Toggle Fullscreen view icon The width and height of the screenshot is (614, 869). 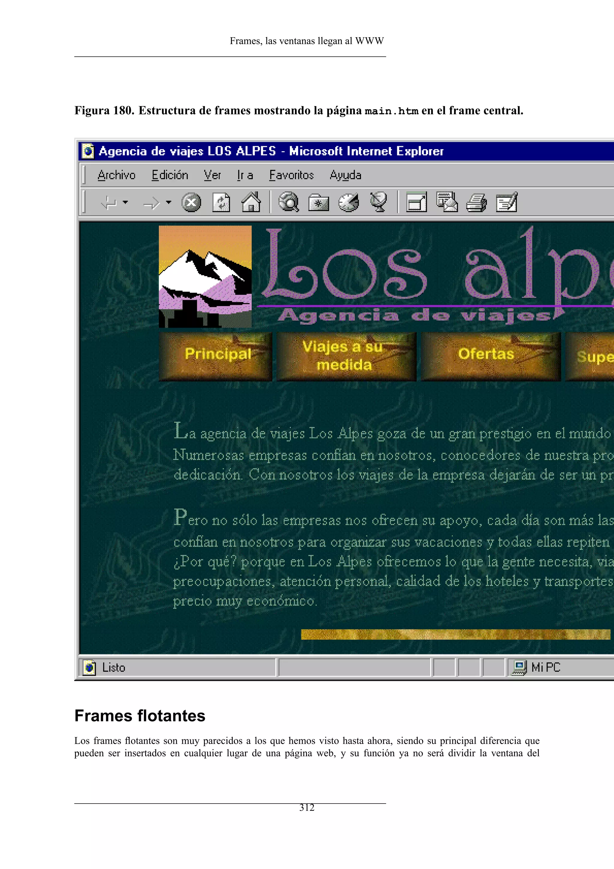416,203
